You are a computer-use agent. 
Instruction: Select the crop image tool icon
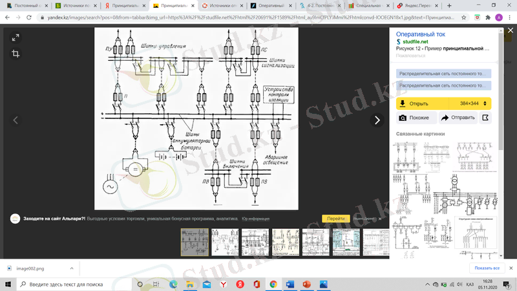coord(16,54)
